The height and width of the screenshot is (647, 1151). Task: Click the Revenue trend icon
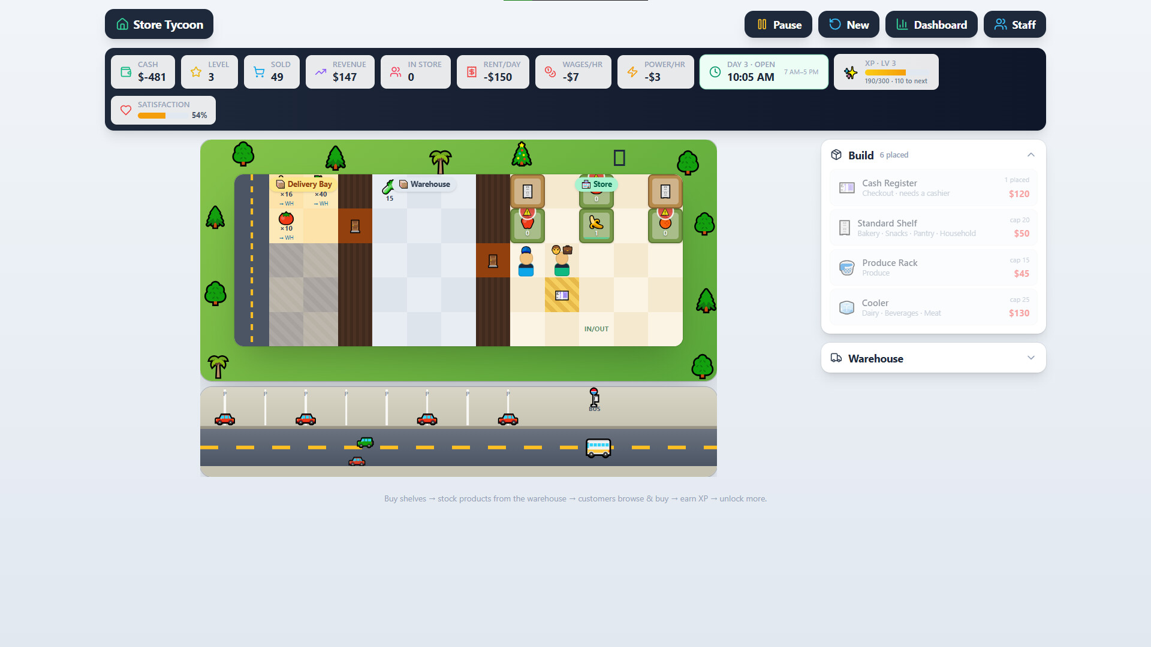321,72
